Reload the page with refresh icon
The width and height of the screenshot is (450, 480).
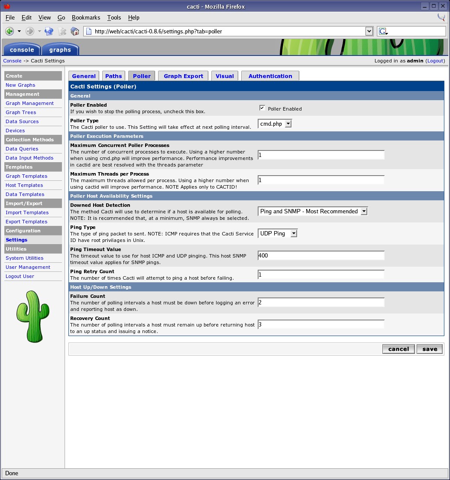(x=49, y=31)
